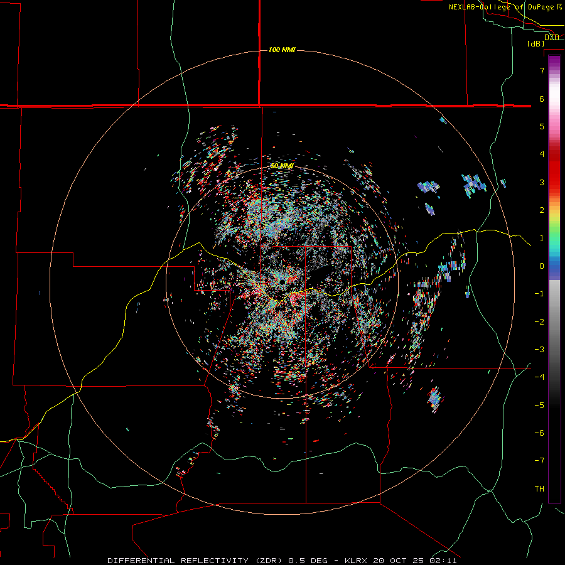
Task: Click the '[dB]' unit label
Action: pyautogui.click(x=536, y=43)
